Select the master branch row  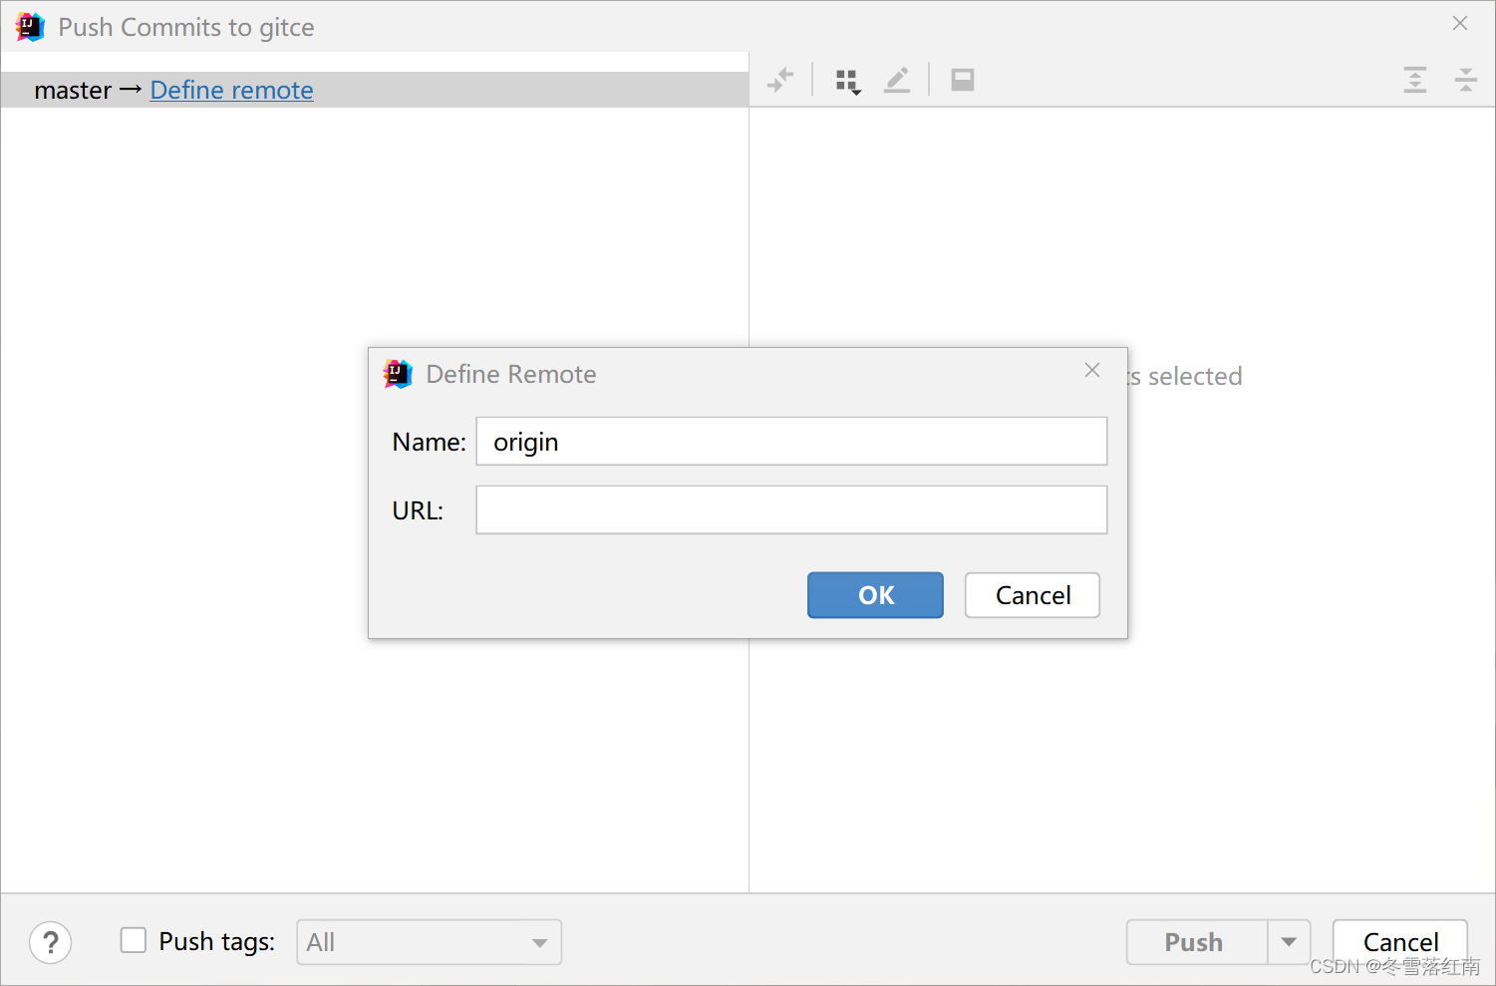point(375,90)
